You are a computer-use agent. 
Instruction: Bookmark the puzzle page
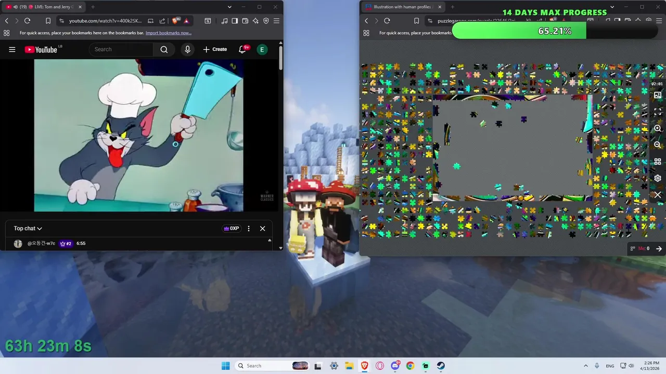(416, 21)
